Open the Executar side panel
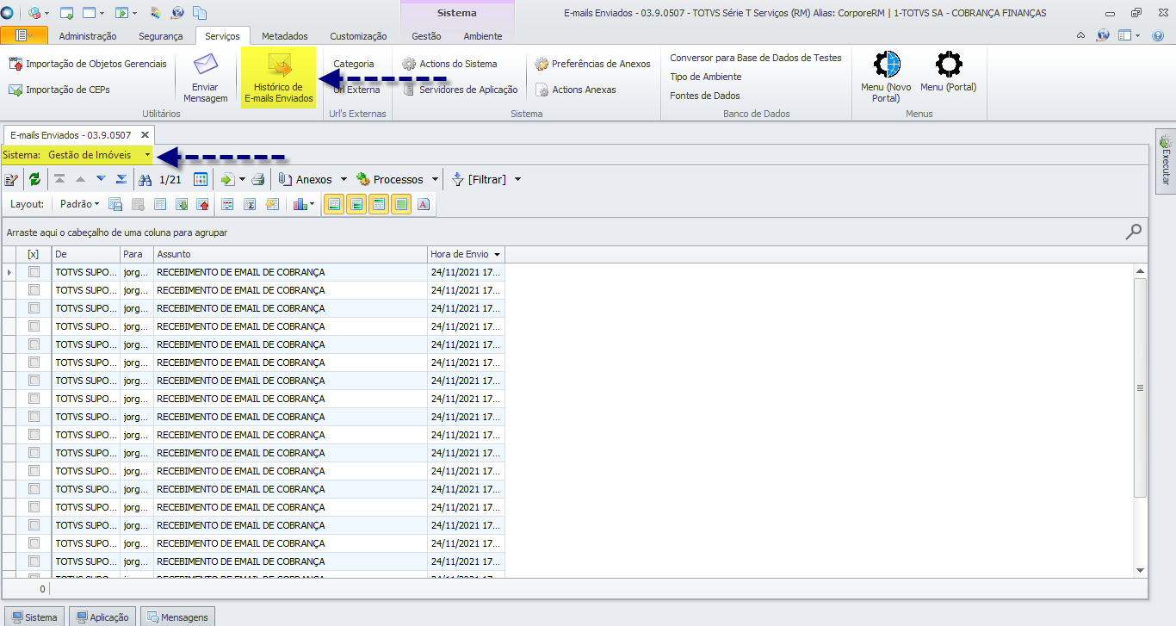 click(1166, 161)
